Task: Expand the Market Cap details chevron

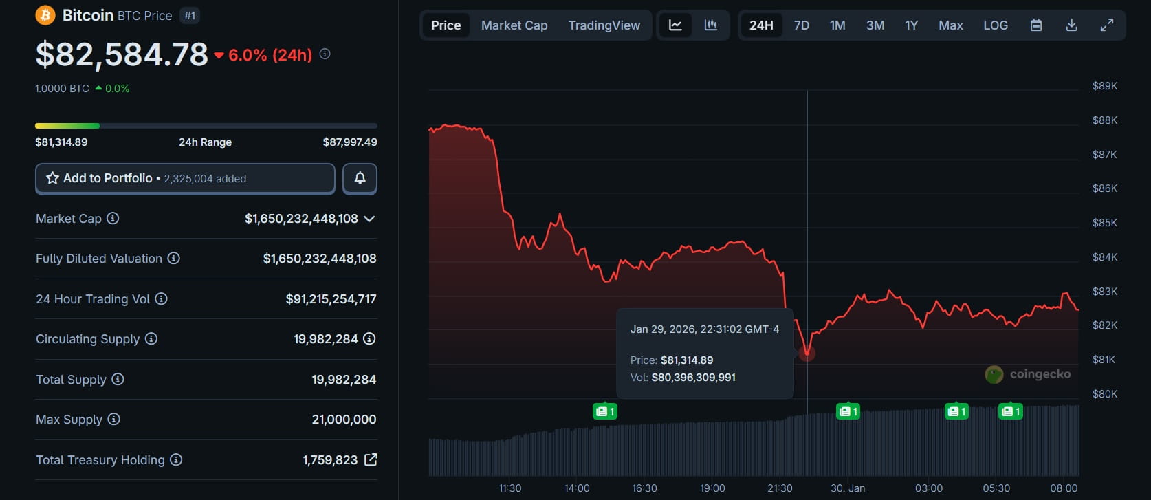Action: [x=369, y=219]
